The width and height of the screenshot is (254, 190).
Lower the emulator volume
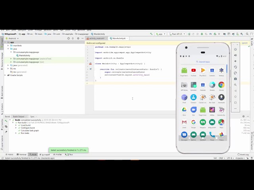point(235,61)
